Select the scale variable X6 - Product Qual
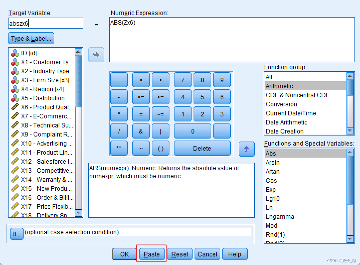Viewport: 360px width, 265px height. click(46, 107)
